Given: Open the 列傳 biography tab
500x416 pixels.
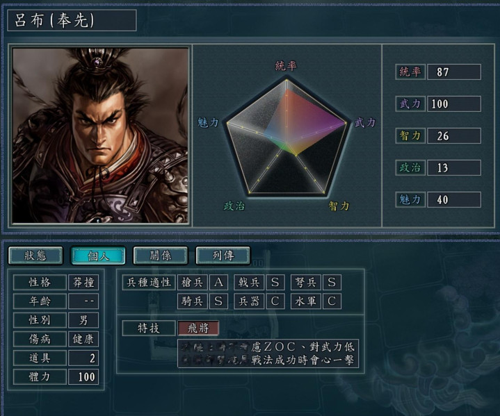Looking at the screenshot, I should point(223,256).
